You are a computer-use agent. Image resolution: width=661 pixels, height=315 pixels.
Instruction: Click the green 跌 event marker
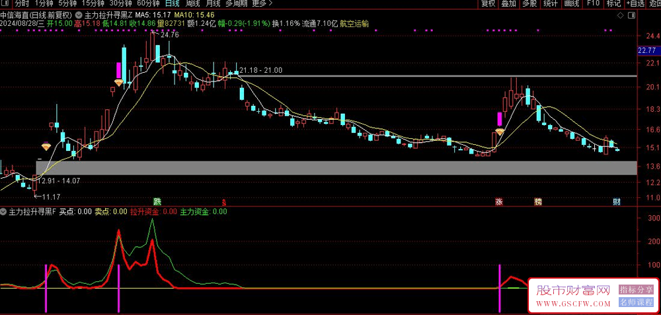click(x=157, y=201)
